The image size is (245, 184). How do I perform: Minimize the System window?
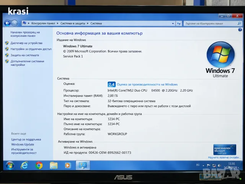tap(222, 16)
